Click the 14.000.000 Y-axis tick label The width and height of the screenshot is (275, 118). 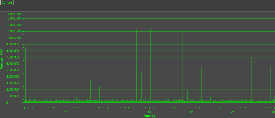click(13, 14)
